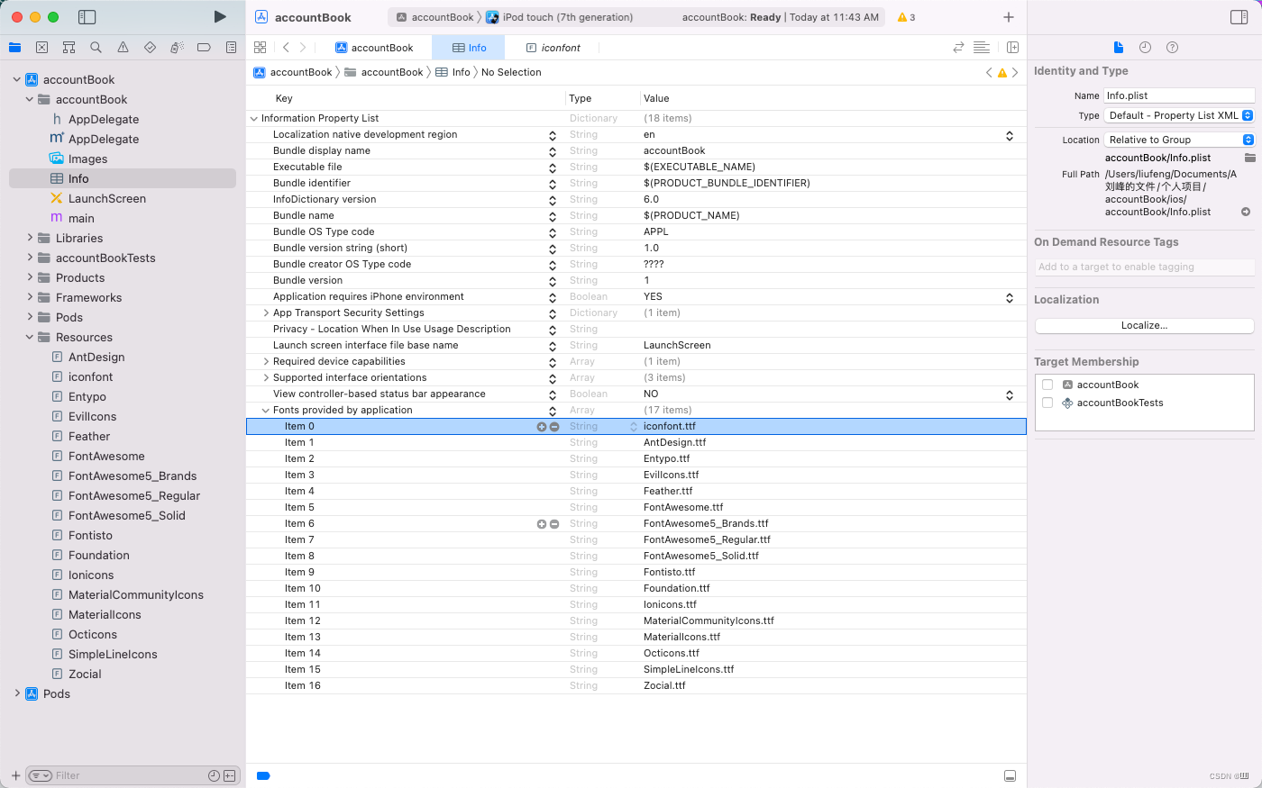Remove Item 6 with minus button

tap(554, 524)
